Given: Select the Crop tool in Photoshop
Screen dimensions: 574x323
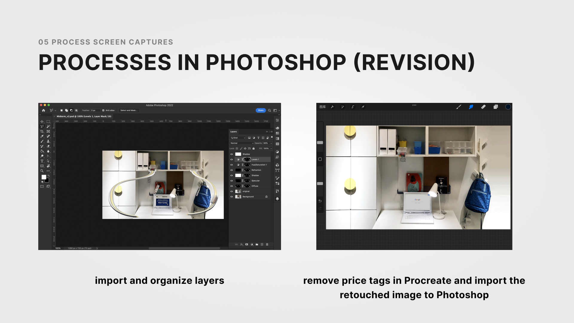Looking at the screenshot, I should [42, 131].
